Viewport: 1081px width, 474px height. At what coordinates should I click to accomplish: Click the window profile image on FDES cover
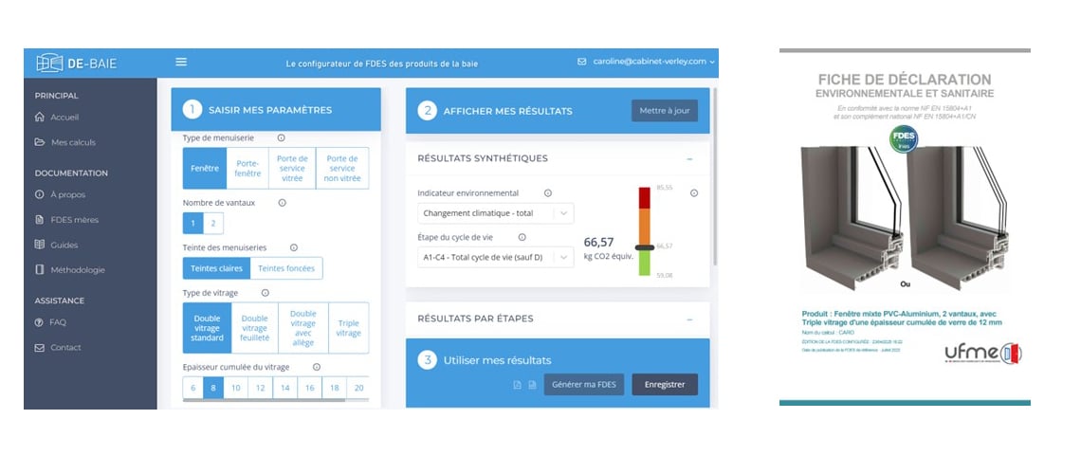click(905, 219)
